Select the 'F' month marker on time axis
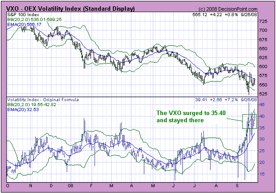Image resolution: width=276 pixels, height=193 pixels. click(91, 185)
